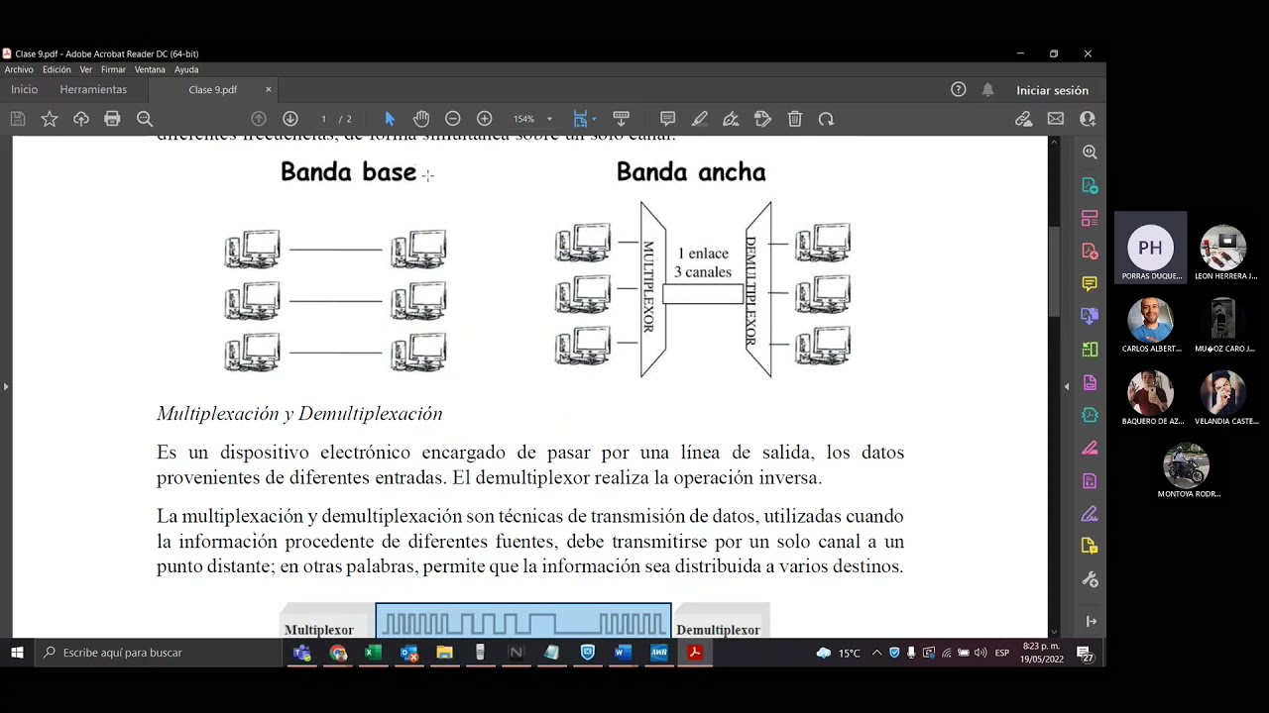The width and height of the screenshot is (1269, 713).
Task: Zoom in with the plus icon
Action: pyautogui.click(x=485, y=119)
